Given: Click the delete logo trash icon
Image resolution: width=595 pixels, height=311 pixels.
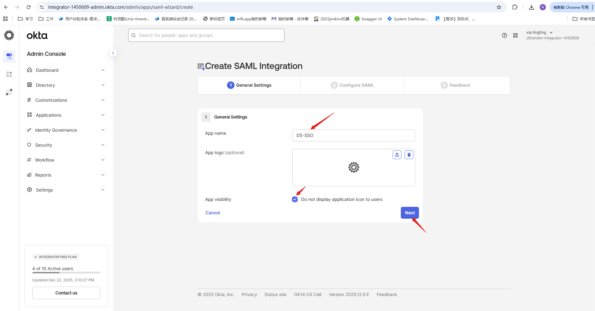Looking at the screenshot, I should (409, 155).
